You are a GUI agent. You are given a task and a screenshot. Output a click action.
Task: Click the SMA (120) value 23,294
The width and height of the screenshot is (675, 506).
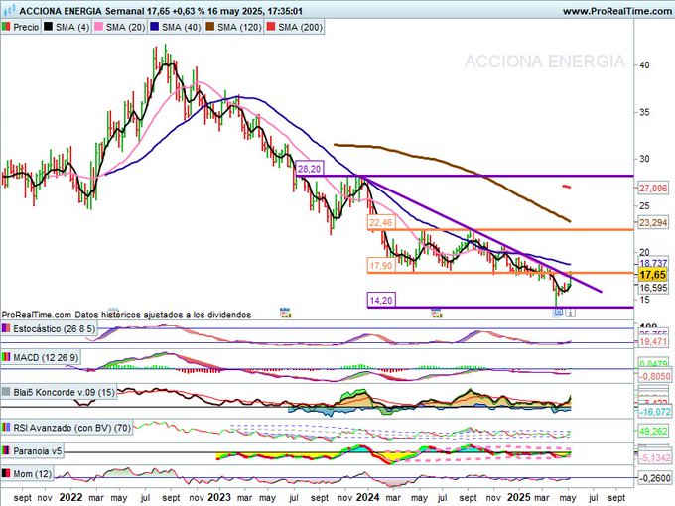click(652, 223)
